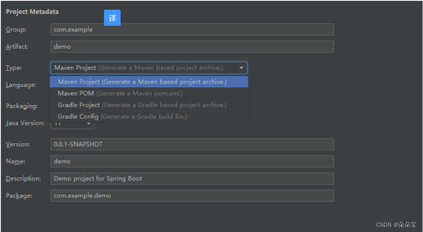Click the Java Version dropdown arrow
Viewport: 423px width, 232px height.
90,123
